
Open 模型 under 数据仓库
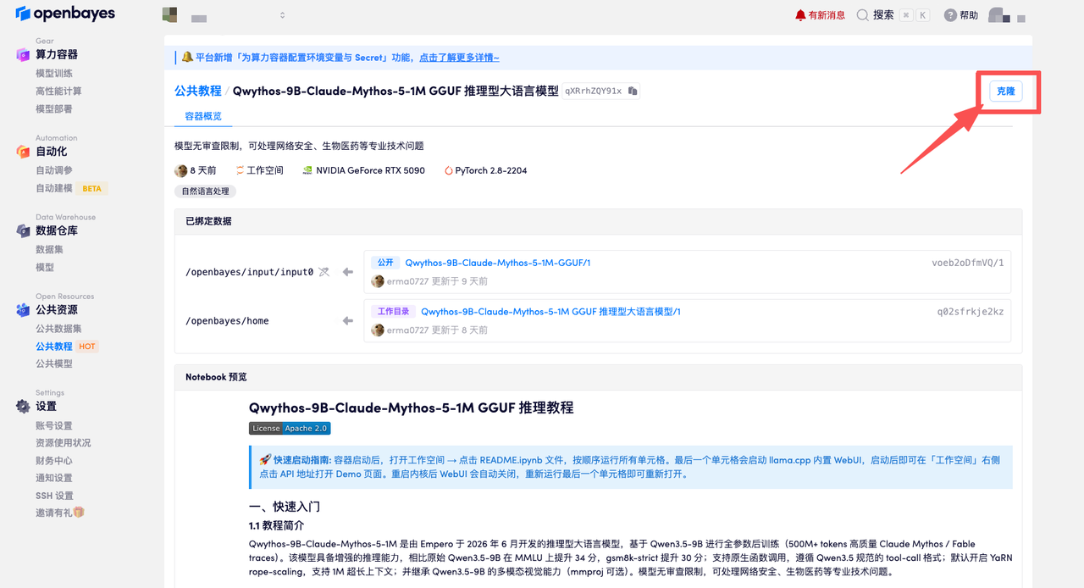pos(45,267)
